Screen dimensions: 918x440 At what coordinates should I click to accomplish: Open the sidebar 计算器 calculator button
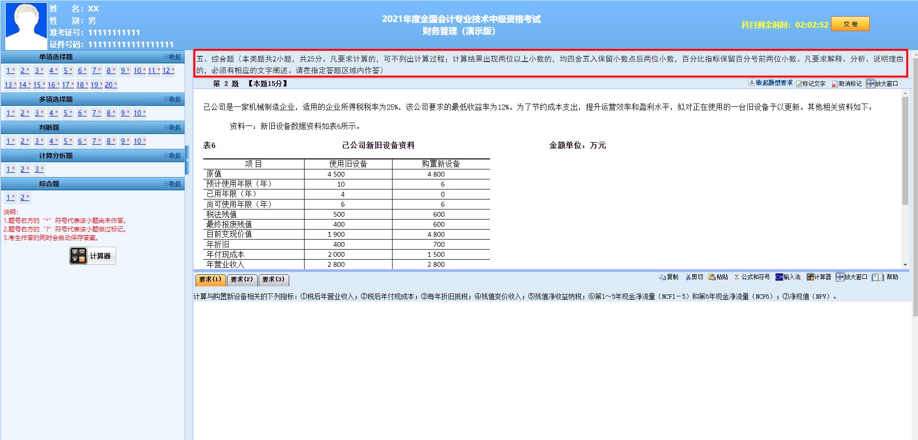click(x=93, y=256)
